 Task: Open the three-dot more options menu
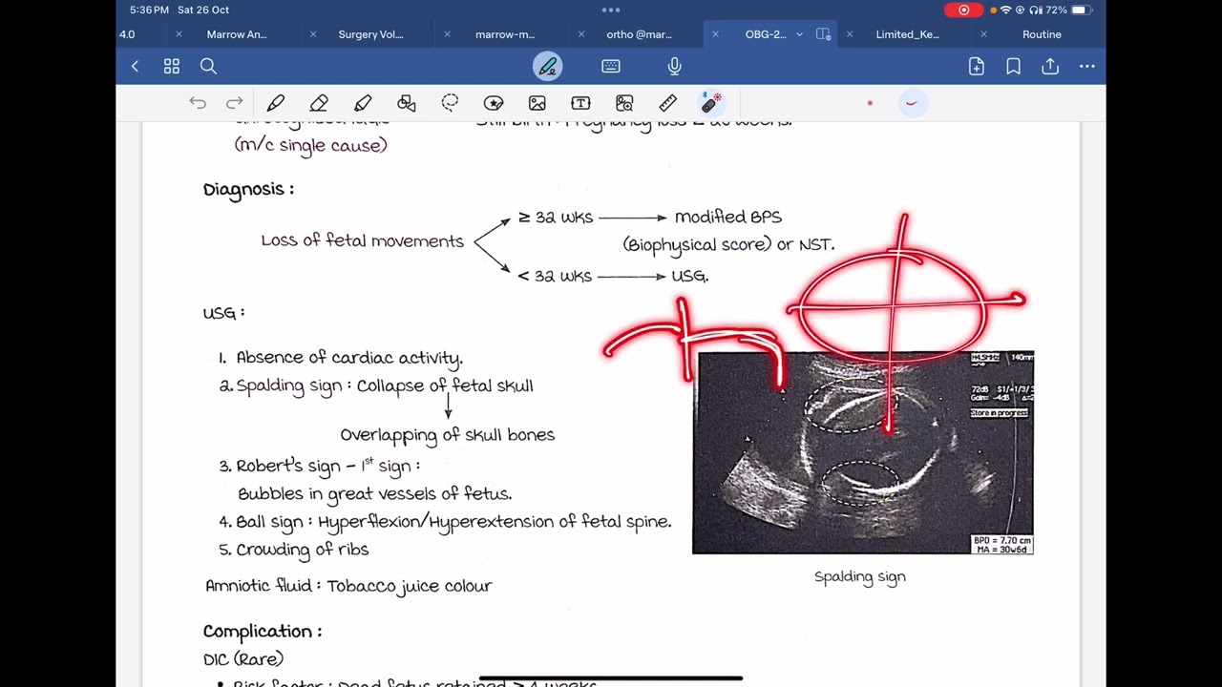click(x=1087, y=66)
